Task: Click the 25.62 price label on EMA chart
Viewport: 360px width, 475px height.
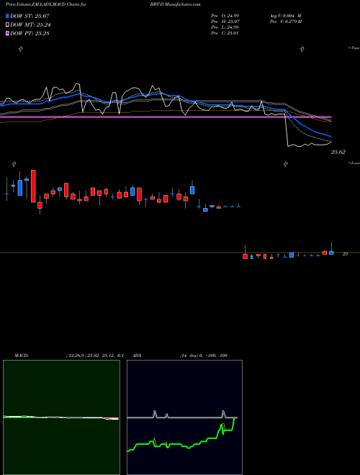Action: click(x=338, y=152)
